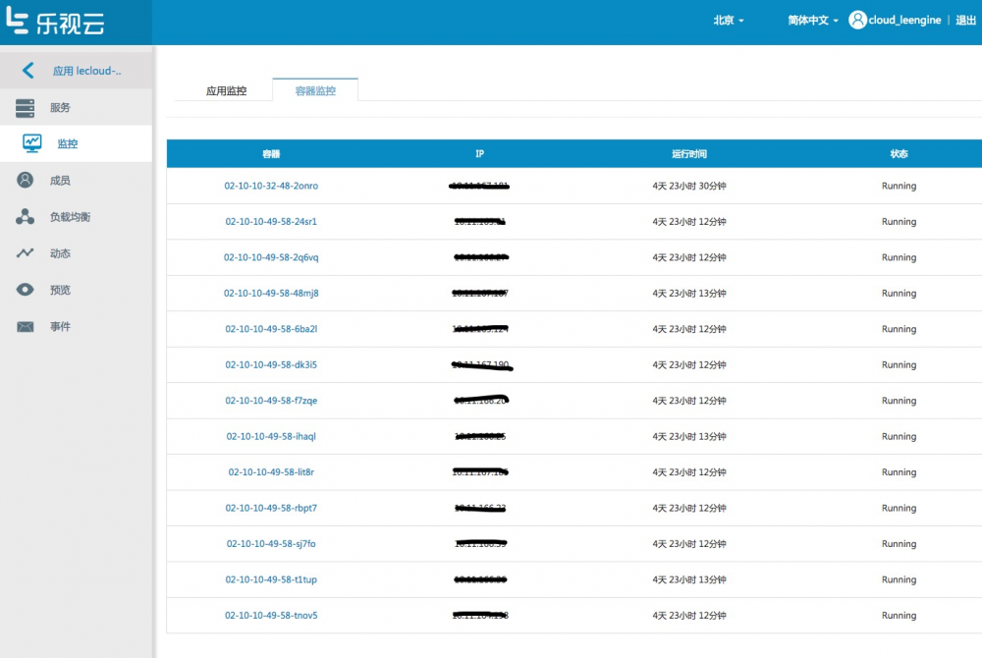The height and width of the screenshot is (658, 982).
Task: Open container 02-10-10-49-58-24sr1
Action: tap(272, 222)
